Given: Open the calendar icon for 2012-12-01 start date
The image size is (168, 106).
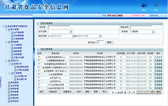Looking at the screenshot, I should [x=73, y=36].
